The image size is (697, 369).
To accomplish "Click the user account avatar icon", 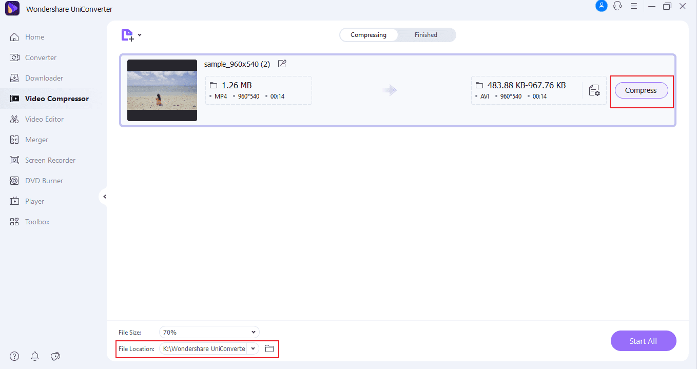I will [601, 6].
